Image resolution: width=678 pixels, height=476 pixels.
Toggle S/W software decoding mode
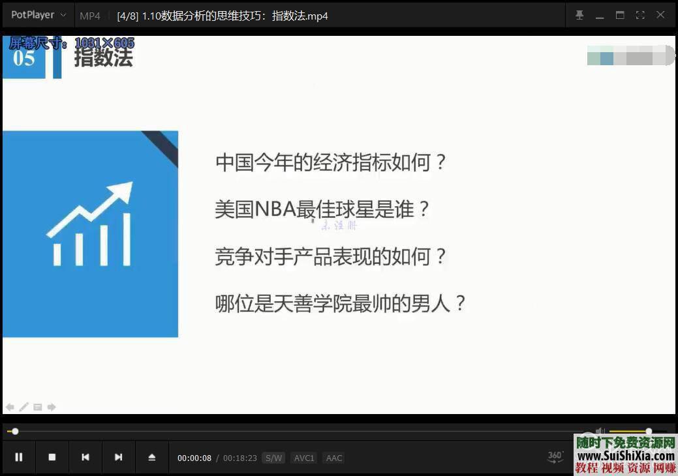pyautogui.click(x=273, y=458)
